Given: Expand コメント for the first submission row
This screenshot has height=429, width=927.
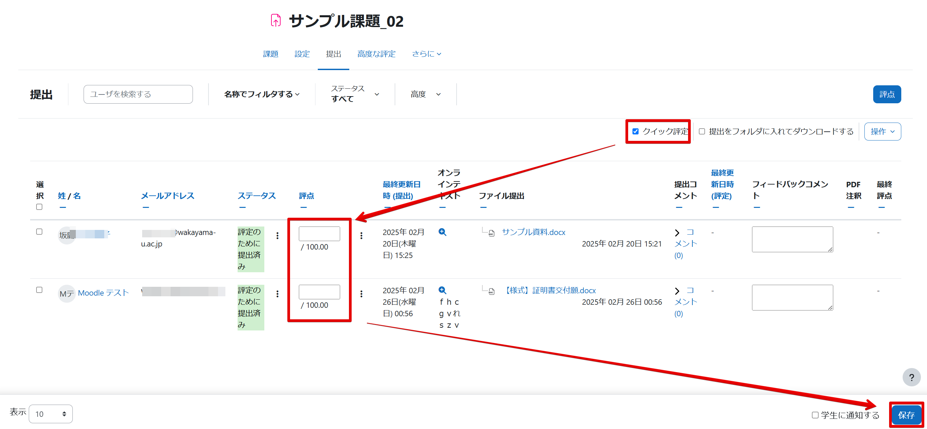Looking at the screenshot, I should [677, 233].
